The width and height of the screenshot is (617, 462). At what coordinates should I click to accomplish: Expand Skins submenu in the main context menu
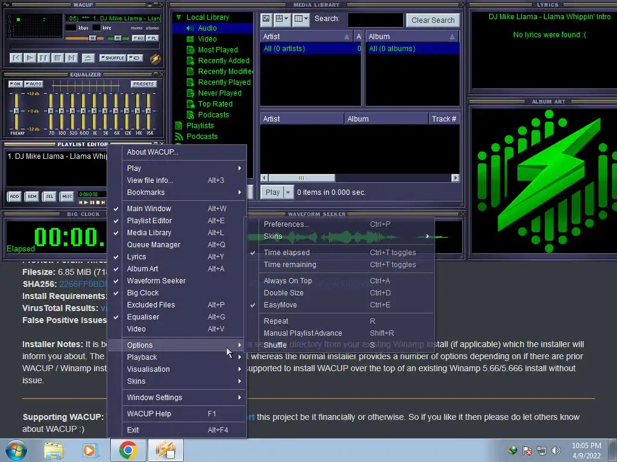[x=177, y=381]
